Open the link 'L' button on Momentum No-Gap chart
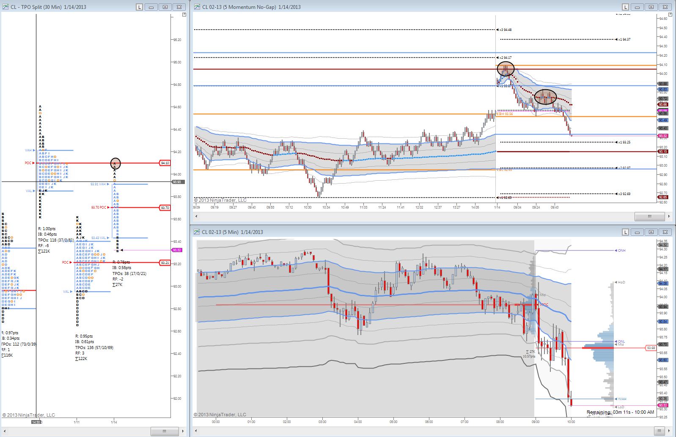676x437 pixels. click(x=625, y=7)
